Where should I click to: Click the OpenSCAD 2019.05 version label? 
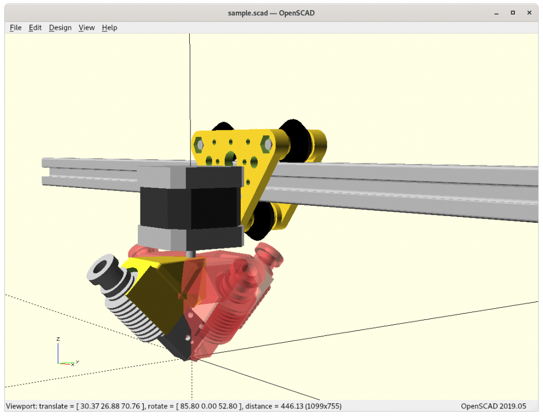click(494, 406)
